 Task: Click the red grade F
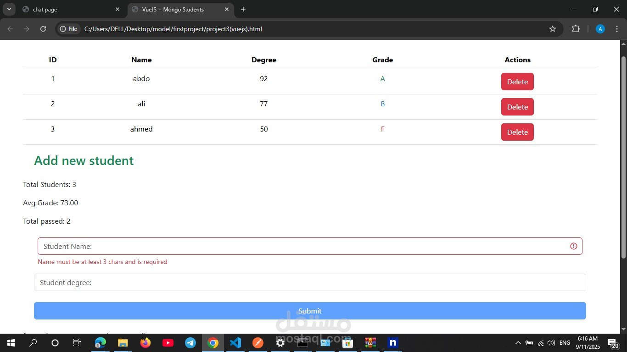[x=383, y=129]
